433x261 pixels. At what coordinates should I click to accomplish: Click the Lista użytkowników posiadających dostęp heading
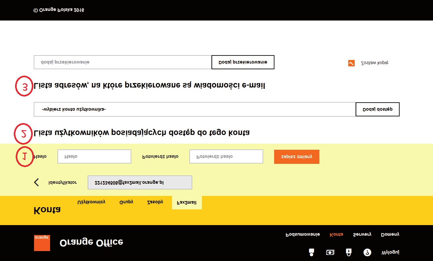point(142,132)
